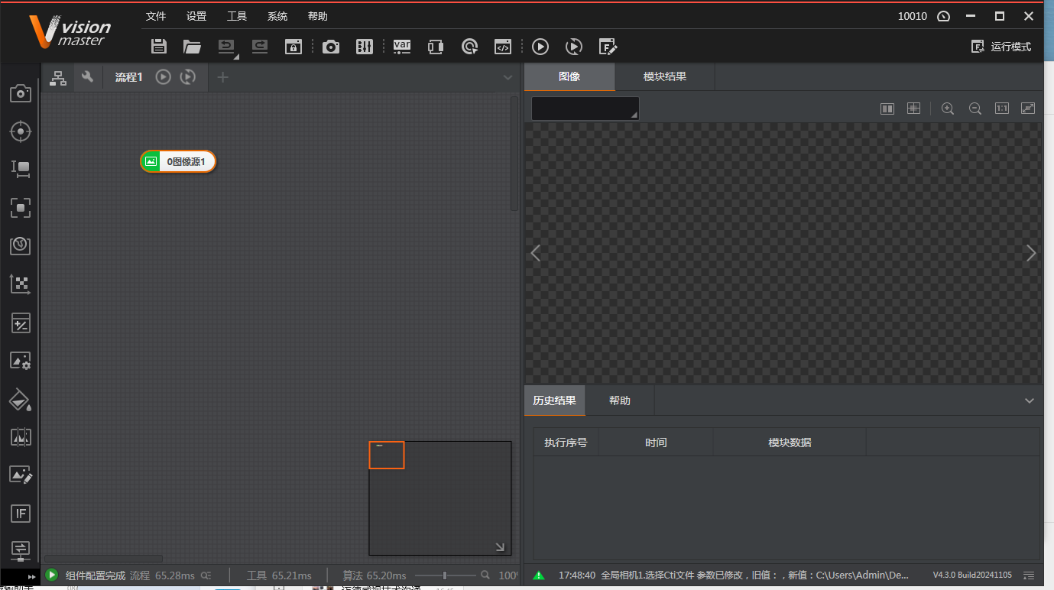1054x590 pixels.
Task: Open the global script code icon
Action: (x=502, y=47)
